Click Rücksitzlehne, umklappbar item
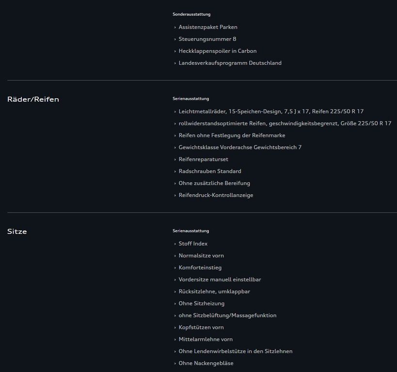397x372 pixels. point(214,292)
